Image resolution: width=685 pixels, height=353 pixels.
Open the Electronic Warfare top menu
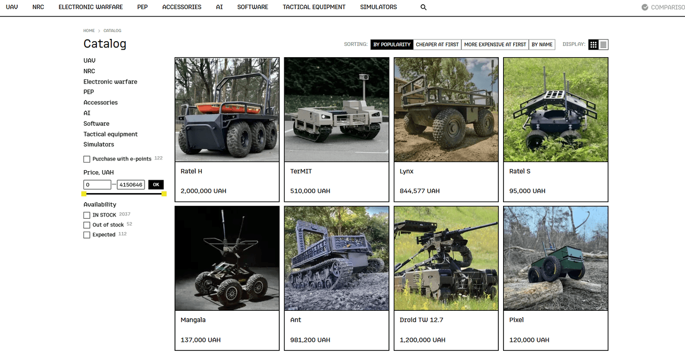pyautogui.click(x=90, y=7)
